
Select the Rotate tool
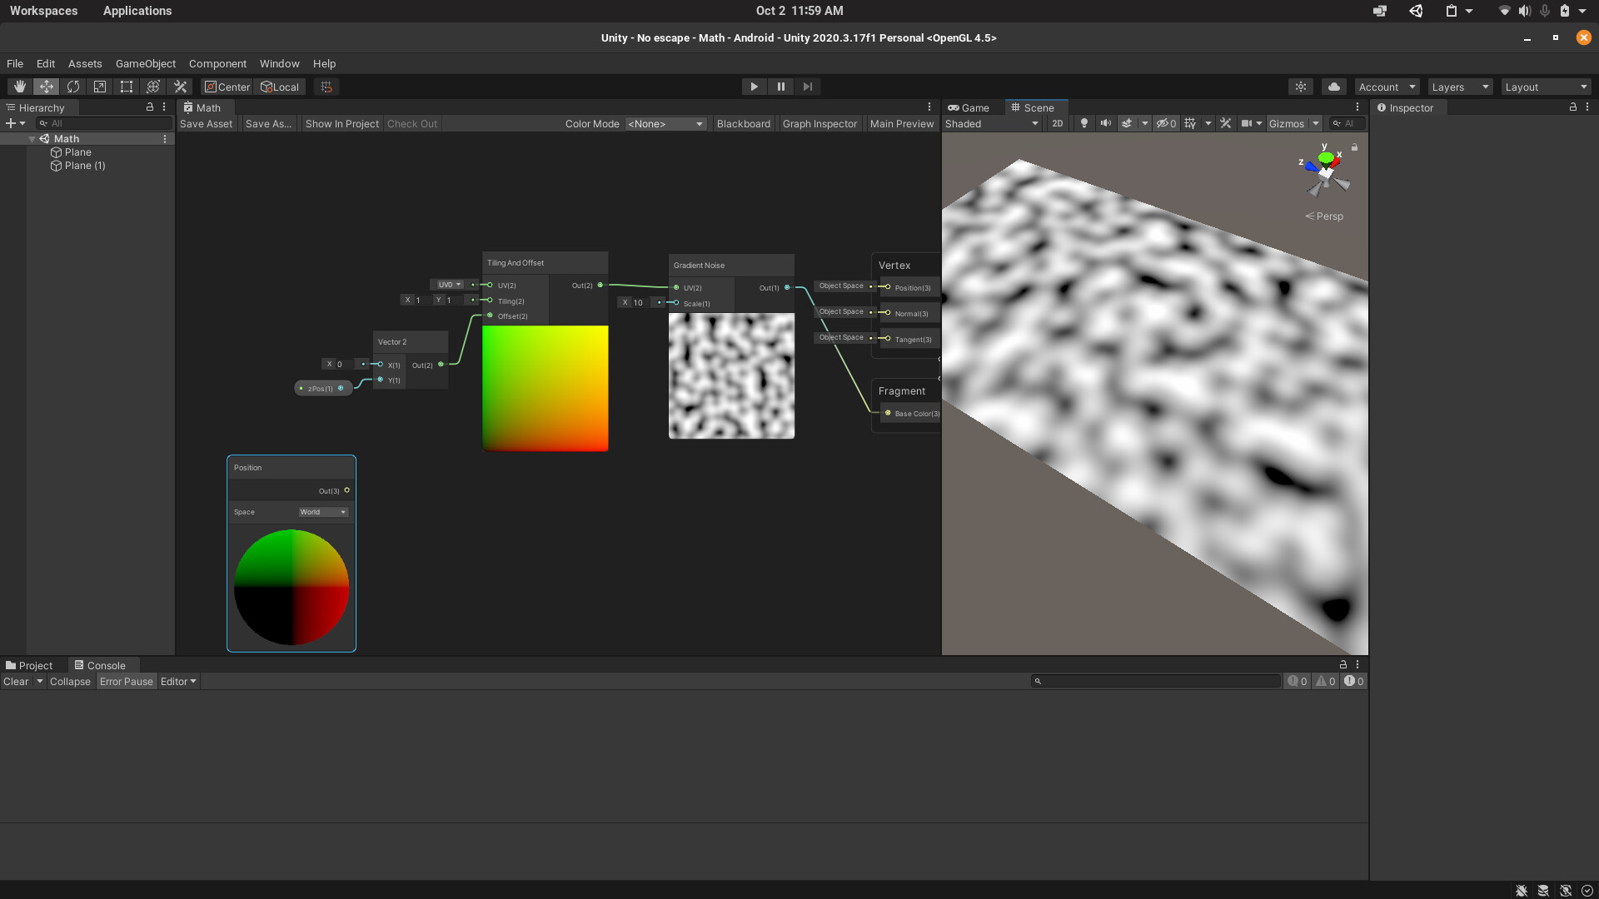[73, 87]
